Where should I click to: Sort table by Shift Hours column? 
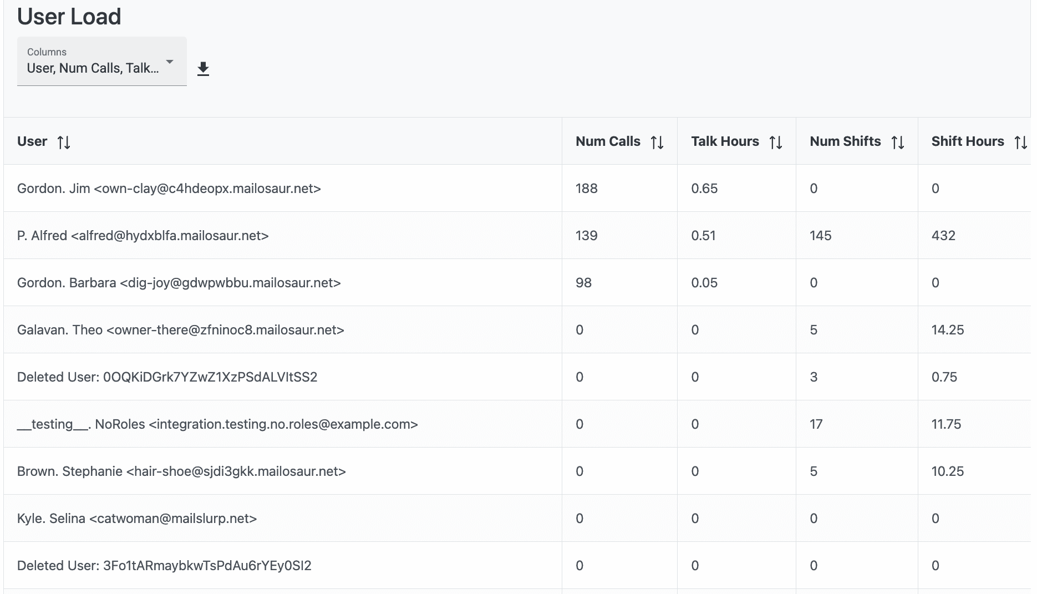tap(1021, 142)
